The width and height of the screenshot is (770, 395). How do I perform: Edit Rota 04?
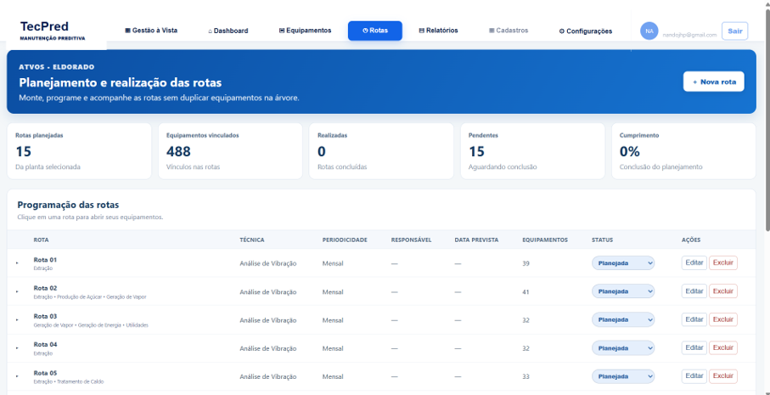pyautogui.click(x=694, y=347)
